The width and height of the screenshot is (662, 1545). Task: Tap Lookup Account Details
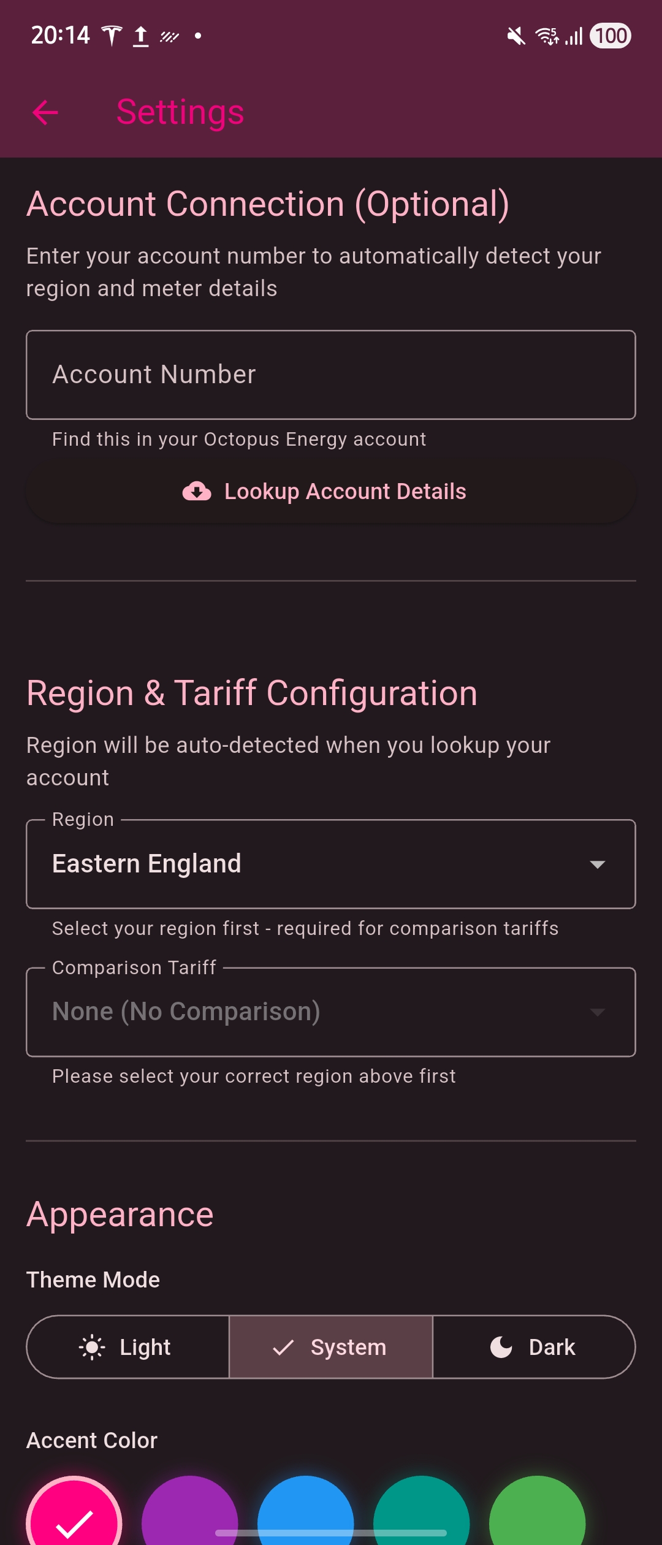(x=331, y=491)
